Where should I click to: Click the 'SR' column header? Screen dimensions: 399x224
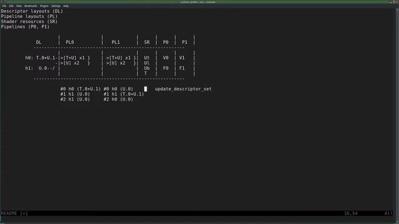[147, 42]
